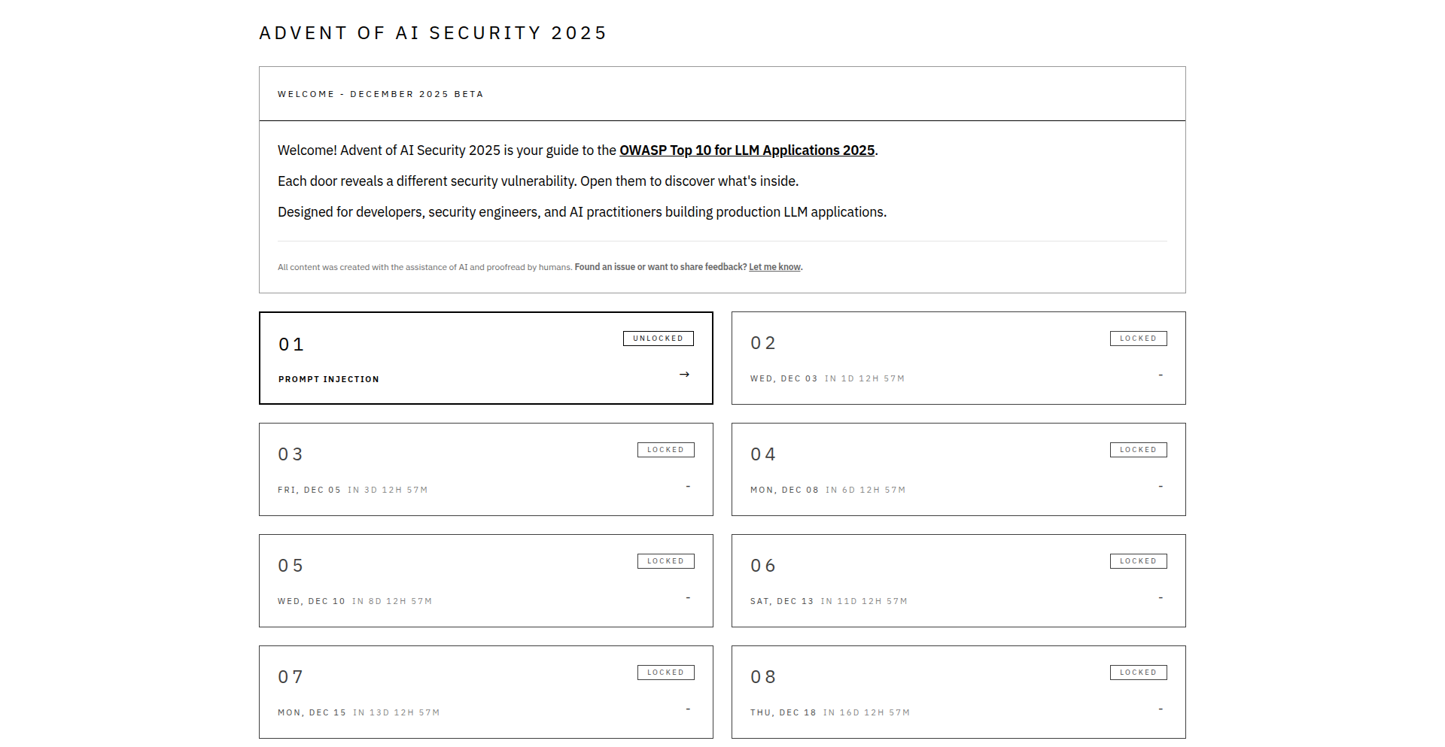Click the arrow icon on Door 01
This screenshot has height=747, width=1445.
[x=684, y=374]
